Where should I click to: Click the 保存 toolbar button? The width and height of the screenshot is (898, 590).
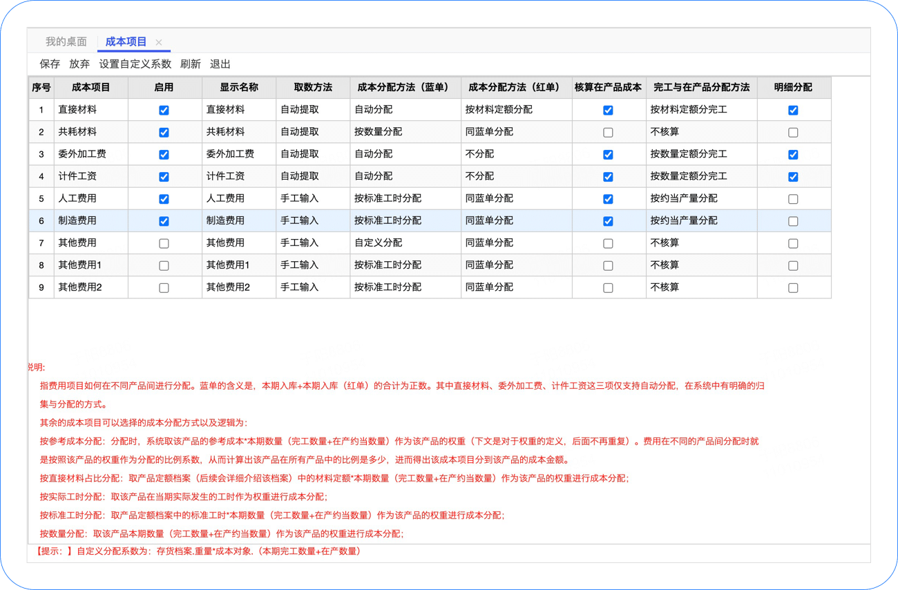click(x=50, y=64)
